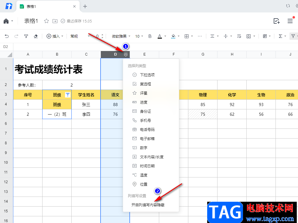Click the cell containing 李四
The image size is (298, 223).
pyautogui.click(x=86, y=114)
